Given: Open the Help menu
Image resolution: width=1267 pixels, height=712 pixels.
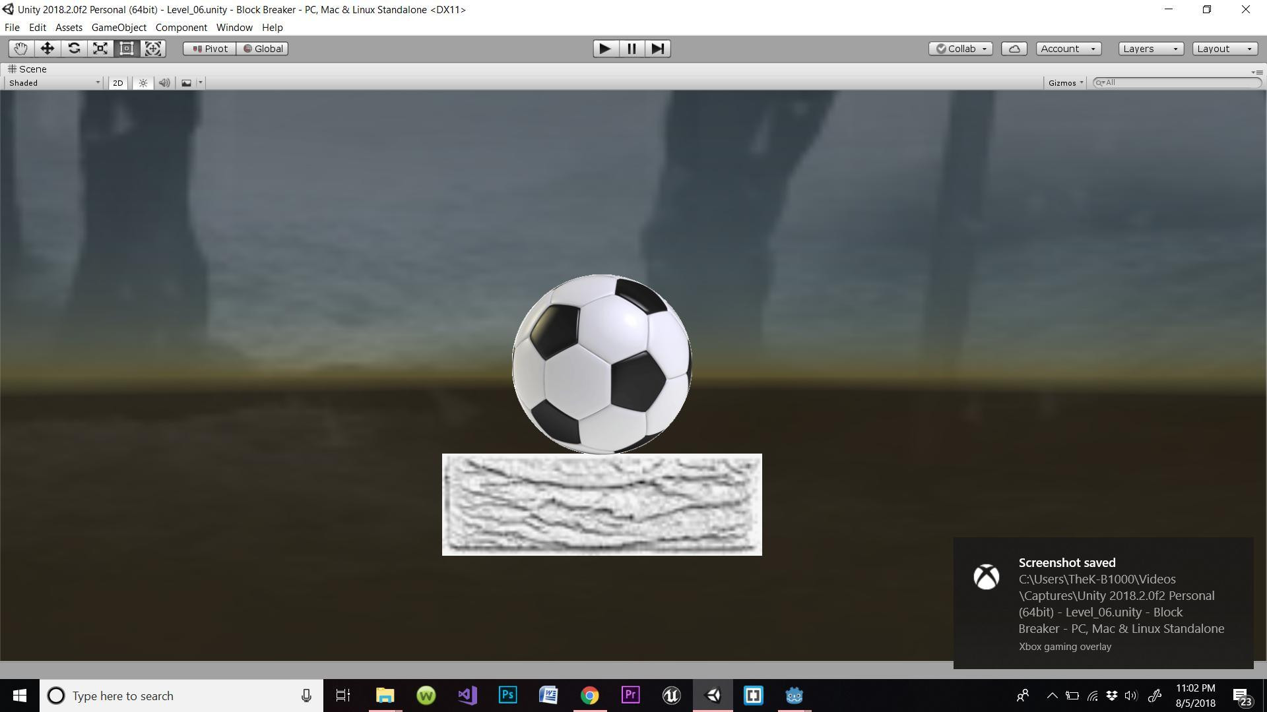Looking at the screenshot, I should tap(272, 28).
